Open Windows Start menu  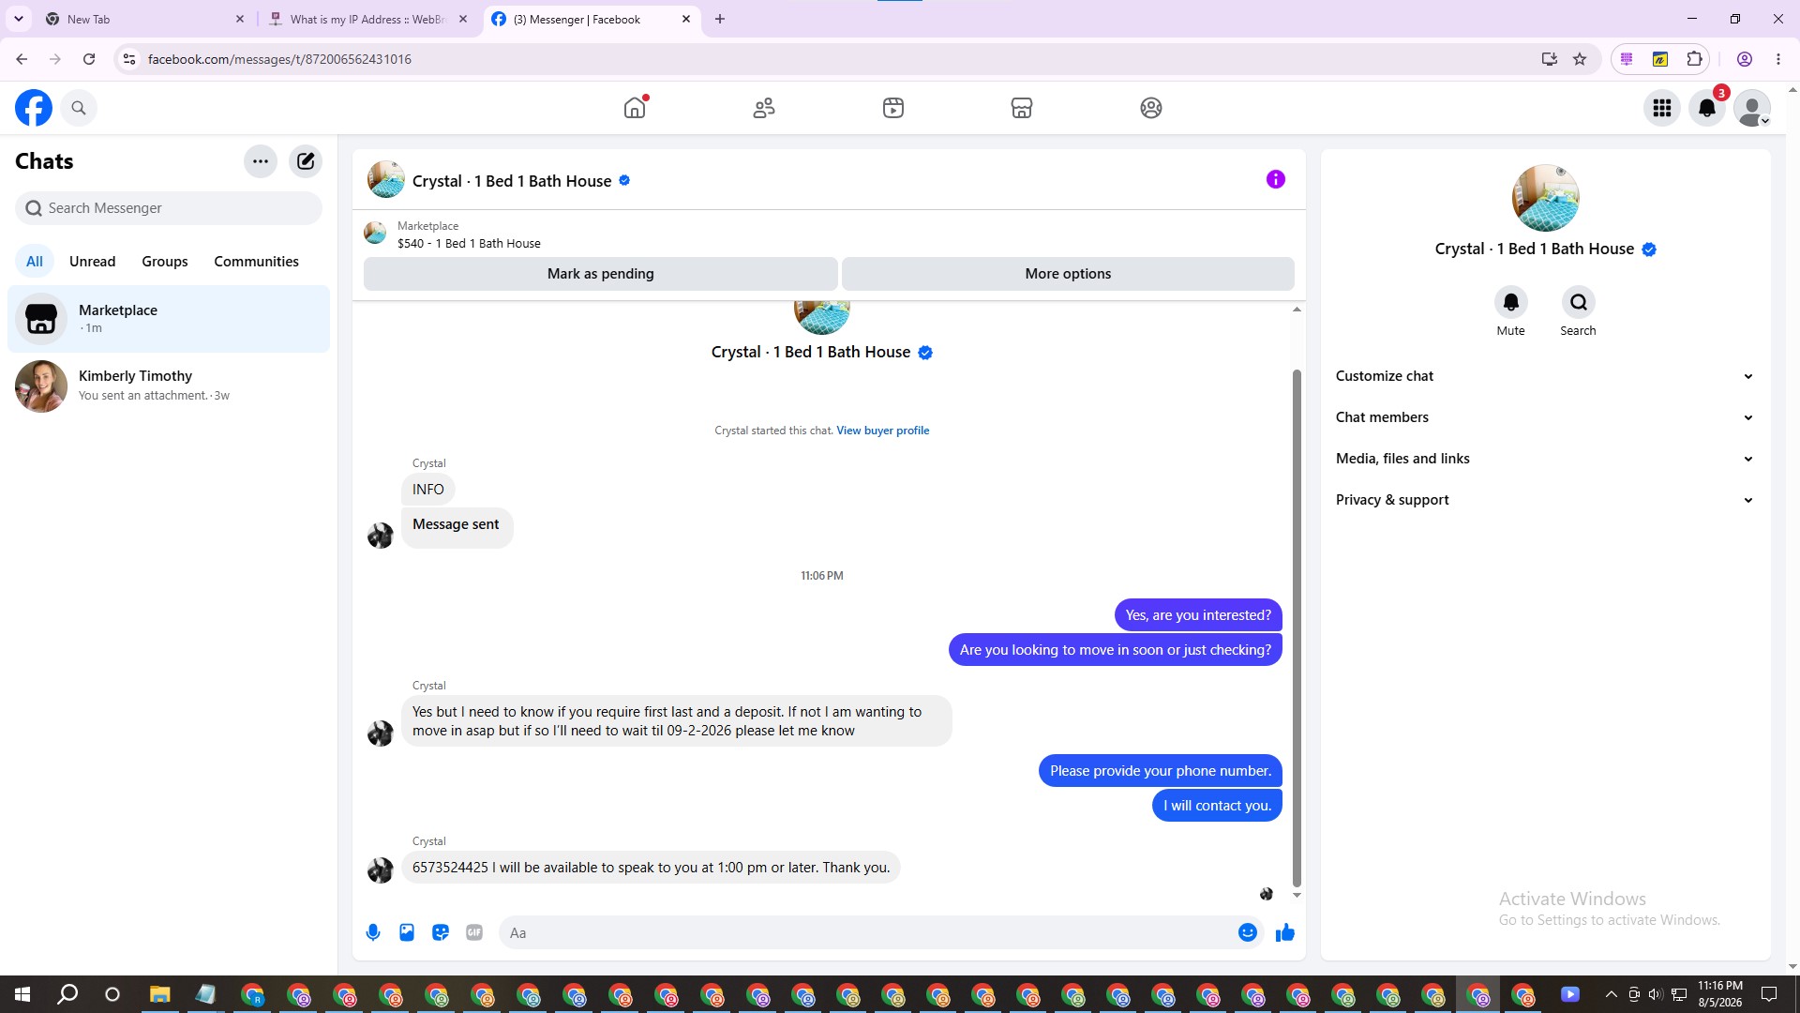click(x=22, y=994)
